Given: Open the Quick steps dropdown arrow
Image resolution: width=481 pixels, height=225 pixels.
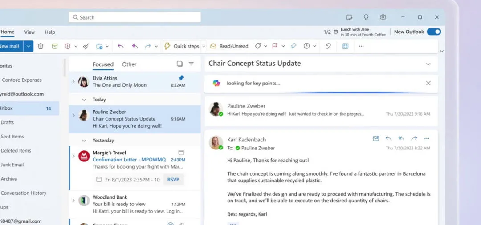Looking at the screenshot, I should (x=204, y=47).
